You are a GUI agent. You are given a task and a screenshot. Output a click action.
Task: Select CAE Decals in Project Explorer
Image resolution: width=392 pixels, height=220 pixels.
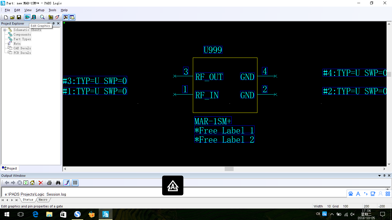point(22,48)
